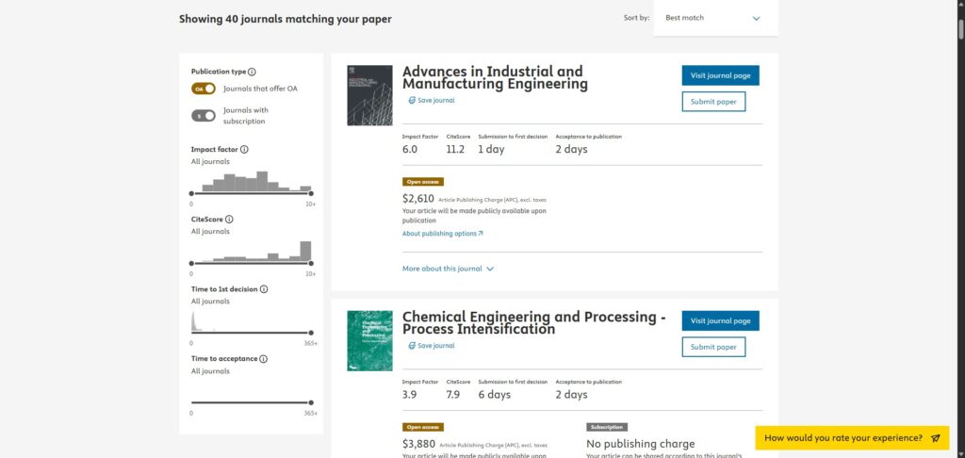Screen dimensions: 965x458
Task: Submit paper to Advances in Industrial and Manufacturing Engineering
Action: (x=713, y=102)
